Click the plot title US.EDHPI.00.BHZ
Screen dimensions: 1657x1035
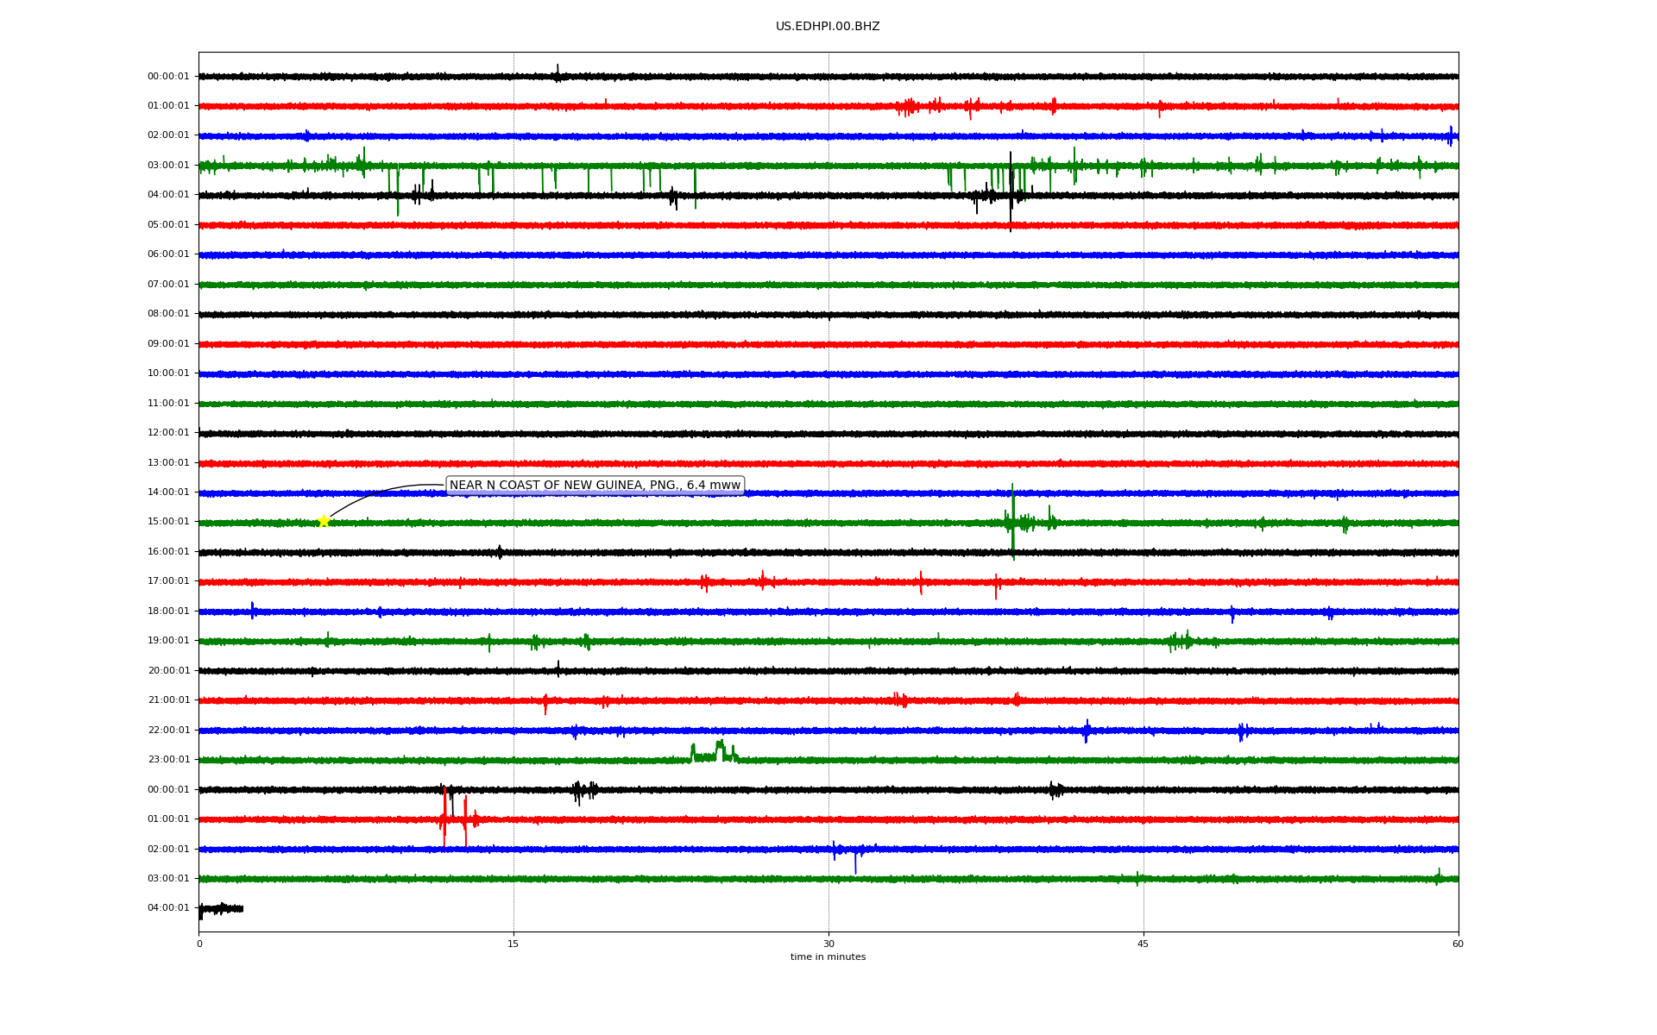(x=828, y=27)
